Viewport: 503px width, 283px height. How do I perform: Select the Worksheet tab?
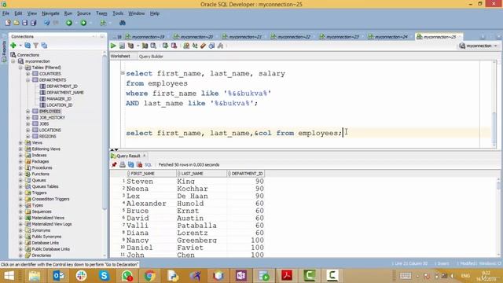(120, 56)
